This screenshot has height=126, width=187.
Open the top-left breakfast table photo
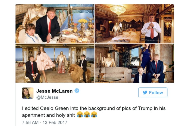tap(55, 24)
